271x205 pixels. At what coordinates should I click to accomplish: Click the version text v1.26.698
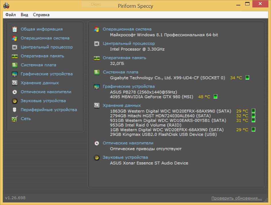[x=15, y=198]
